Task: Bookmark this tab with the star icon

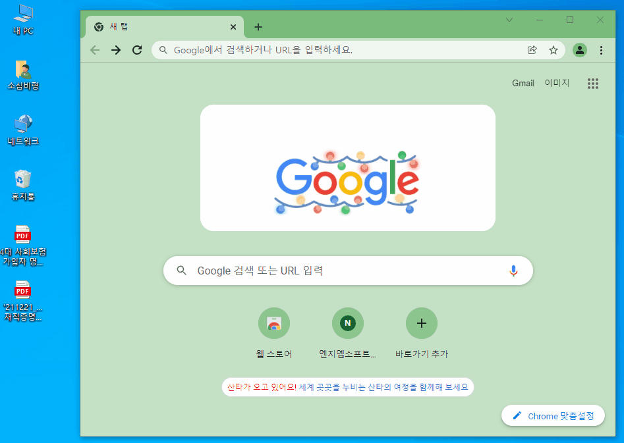Action: point(553,50)
